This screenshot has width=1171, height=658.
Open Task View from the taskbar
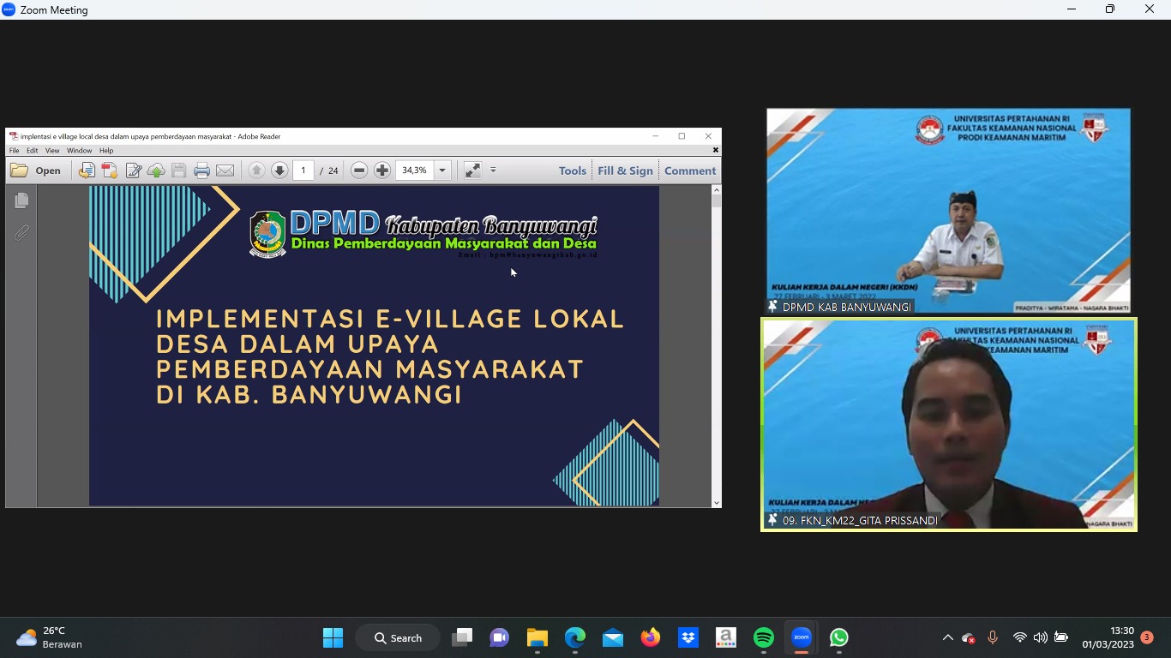coord(463,637)
